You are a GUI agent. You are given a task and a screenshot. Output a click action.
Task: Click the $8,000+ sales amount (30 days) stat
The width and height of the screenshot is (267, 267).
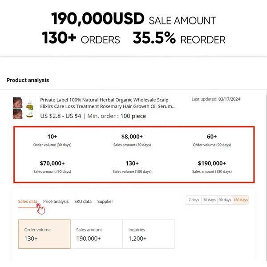click(x=132, y=140)
